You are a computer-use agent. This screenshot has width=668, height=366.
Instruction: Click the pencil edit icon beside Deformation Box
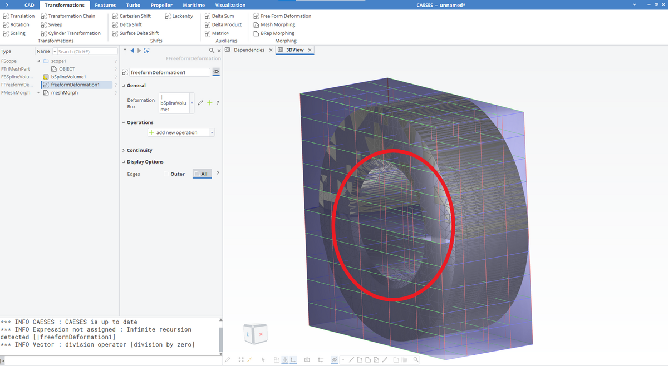pyautogui.click(x=200, y=102)
